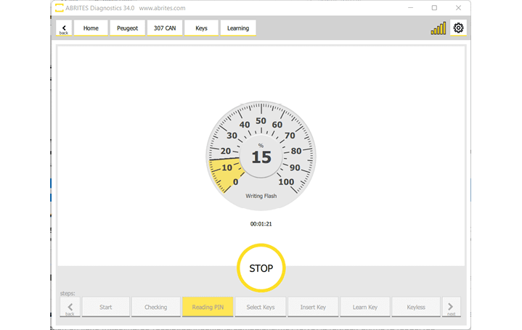Select the Peugeot breadcrumb
Image resolution: width=522 pixels, height=330 pixels.
point(127,28)
